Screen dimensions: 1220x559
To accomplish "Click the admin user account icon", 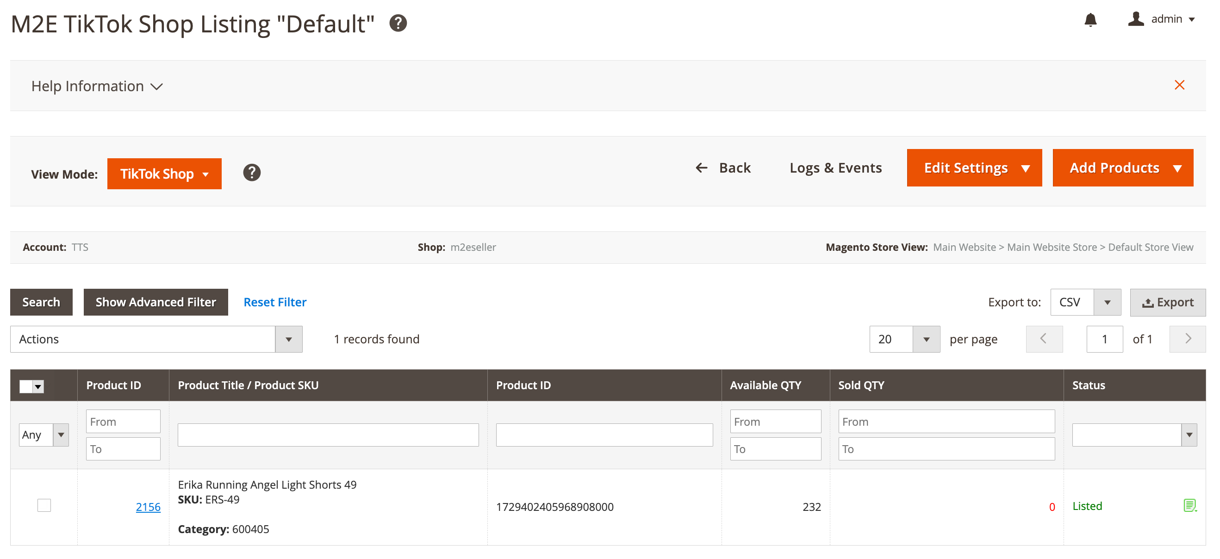I will [x=1136, y=19].
